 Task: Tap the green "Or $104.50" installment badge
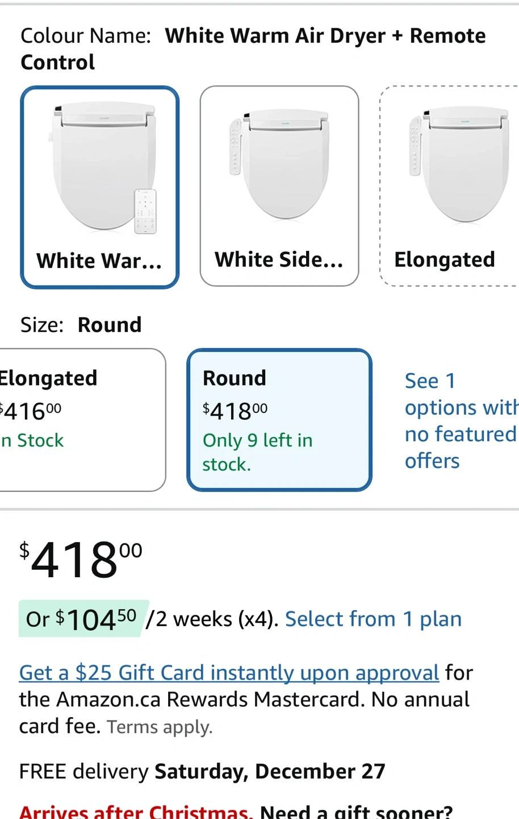coord(83,619)
